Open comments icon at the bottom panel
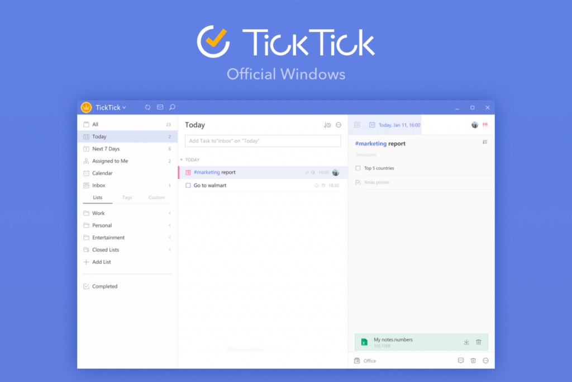 (x=461, y=361)
